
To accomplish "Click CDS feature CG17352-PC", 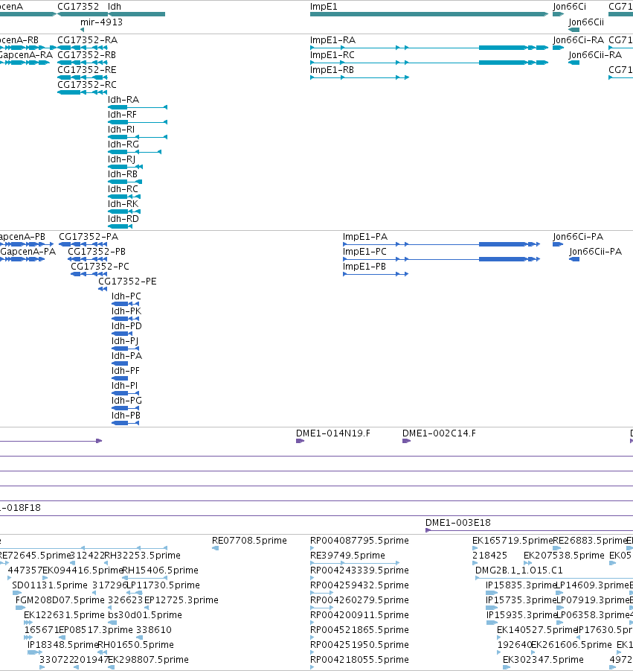I will point(100,267).
